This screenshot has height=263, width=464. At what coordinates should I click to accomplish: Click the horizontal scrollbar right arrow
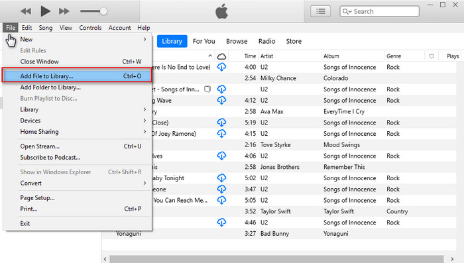[x=452, y=259]
